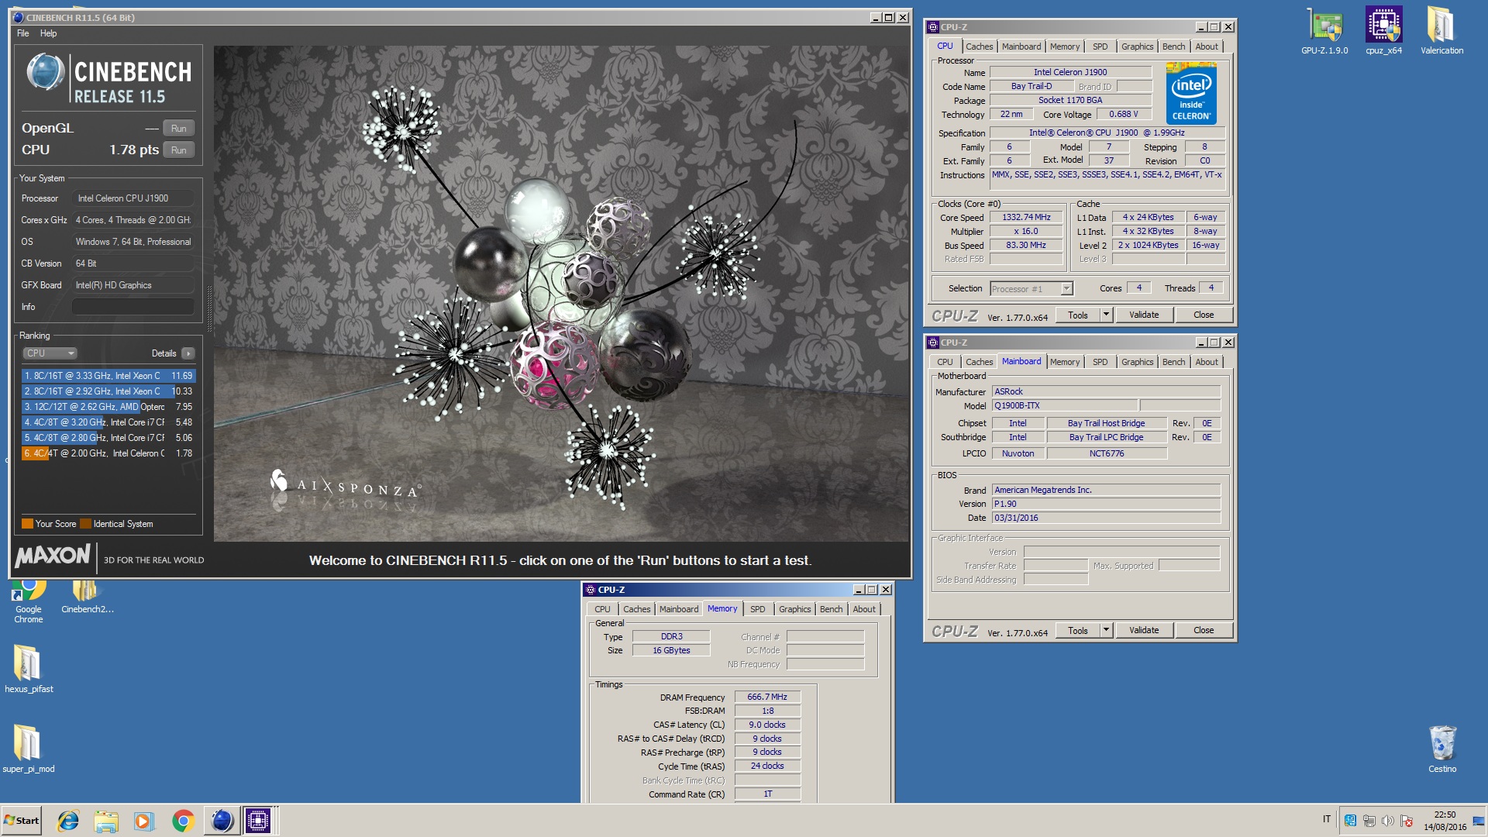1488x837 pixels.
Task: Open Google Chrome desktop shortcut
Action: click(x=29, y=601)
